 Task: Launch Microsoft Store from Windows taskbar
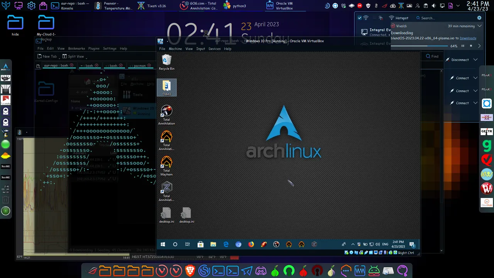pos(200,244)
